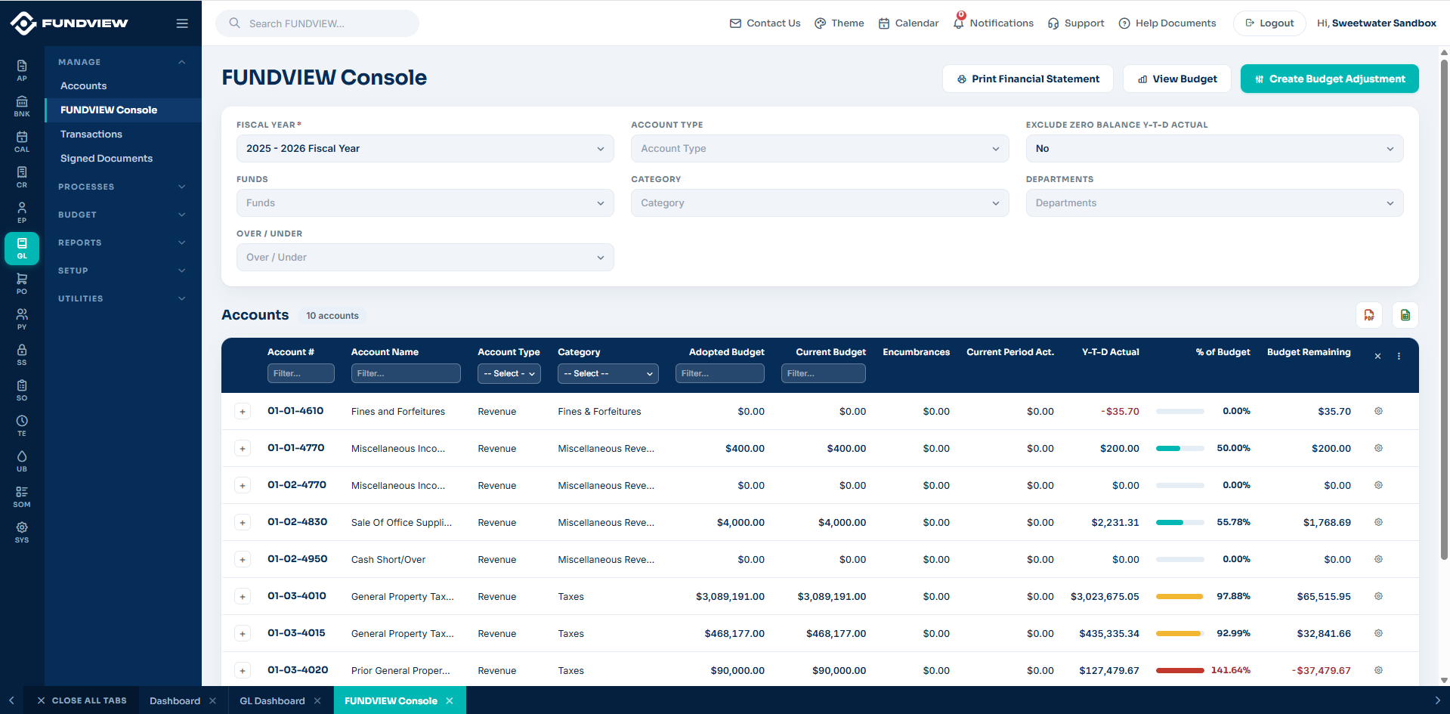
Task: Open the Help Documents link
Action: pos(1167,23)
